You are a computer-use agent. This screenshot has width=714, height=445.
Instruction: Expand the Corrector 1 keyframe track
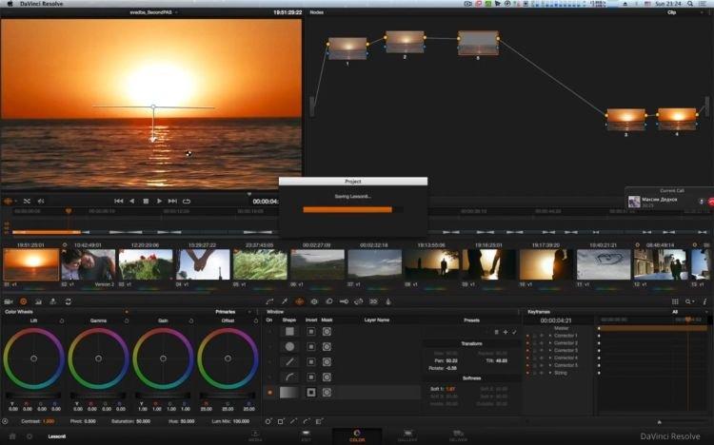550,336
